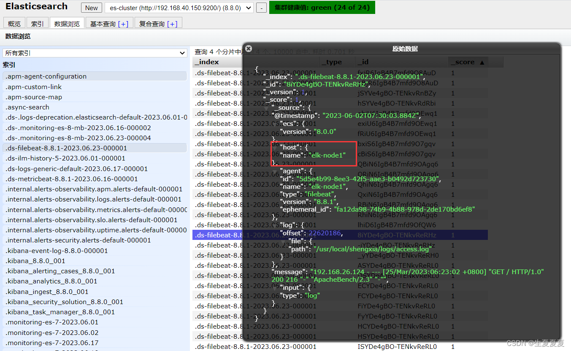Select .kibana_8.8.0_001 index
The height and width of the screenshot is (351, 571).
click(95, 261)
